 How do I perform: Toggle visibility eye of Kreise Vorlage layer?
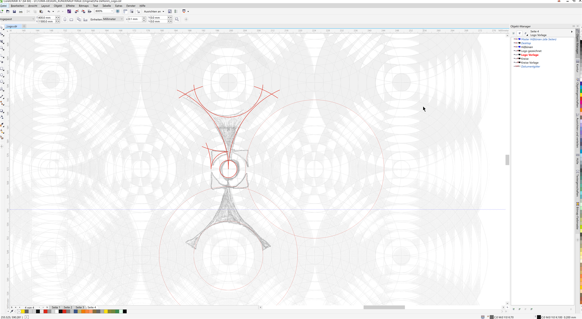[514, 63]
